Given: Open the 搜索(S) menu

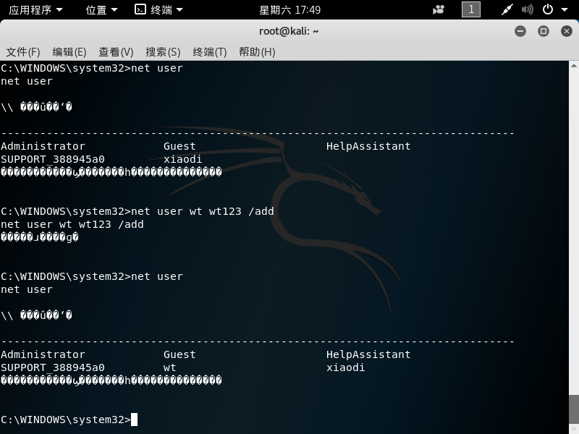Looking at the screenshot, I should 163,52.
